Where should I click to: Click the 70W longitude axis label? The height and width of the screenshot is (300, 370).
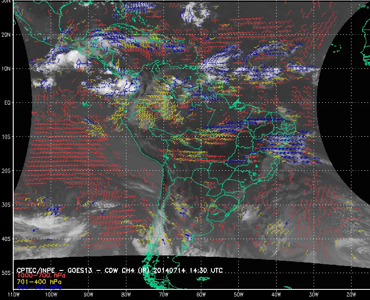(x=163, y=294)
